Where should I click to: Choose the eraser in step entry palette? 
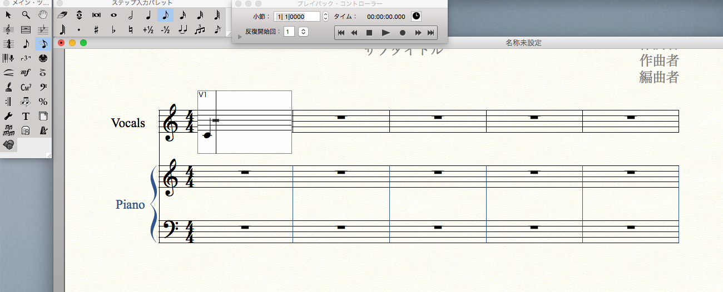click(x=62, y=15)
